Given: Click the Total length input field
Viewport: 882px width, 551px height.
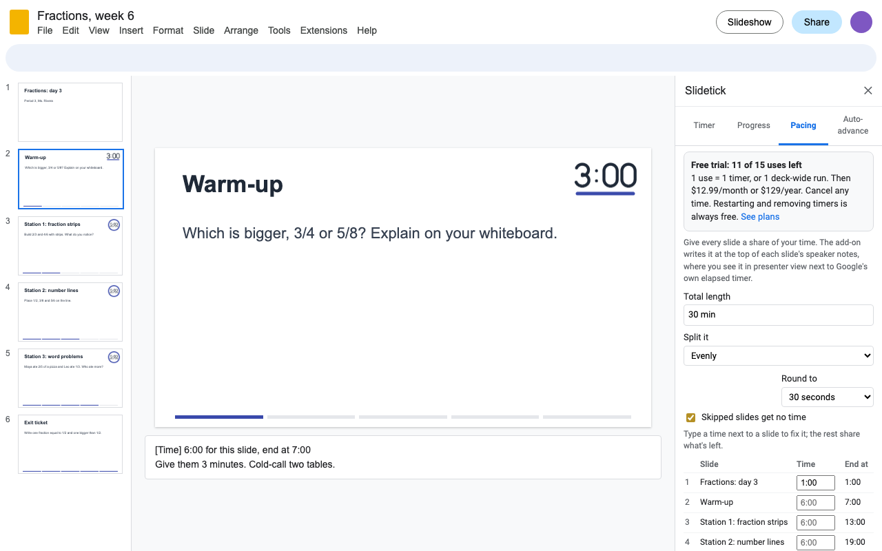Looking at the screenshot, I should tap(779, 315).
